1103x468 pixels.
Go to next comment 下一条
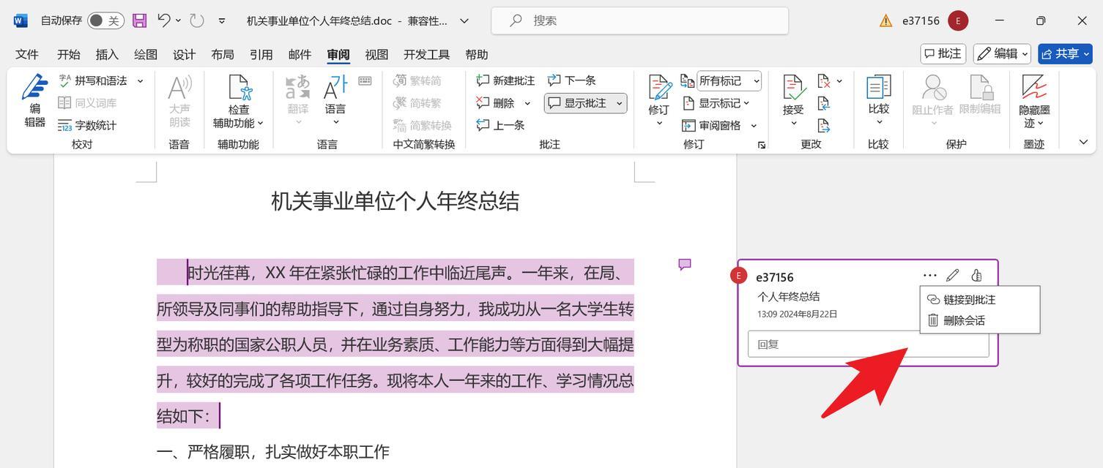tap(572, 80)
